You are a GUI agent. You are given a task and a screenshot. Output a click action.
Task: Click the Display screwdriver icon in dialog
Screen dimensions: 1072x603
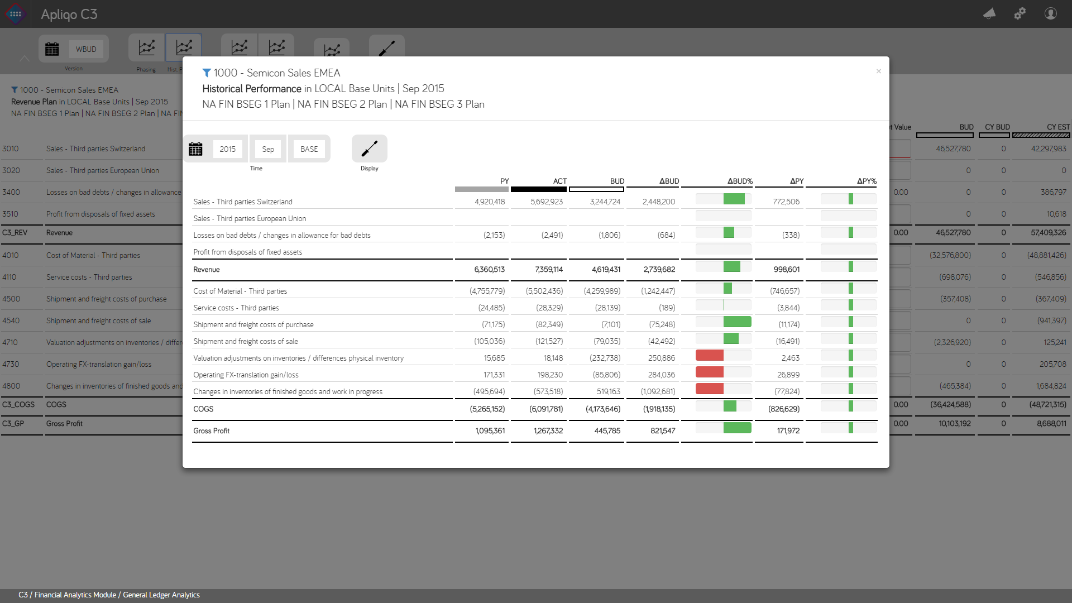369,149
